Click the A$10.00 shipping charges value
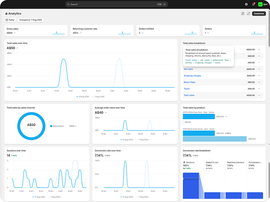Viewport: 270px width, 202px height. tap(251, 76)
